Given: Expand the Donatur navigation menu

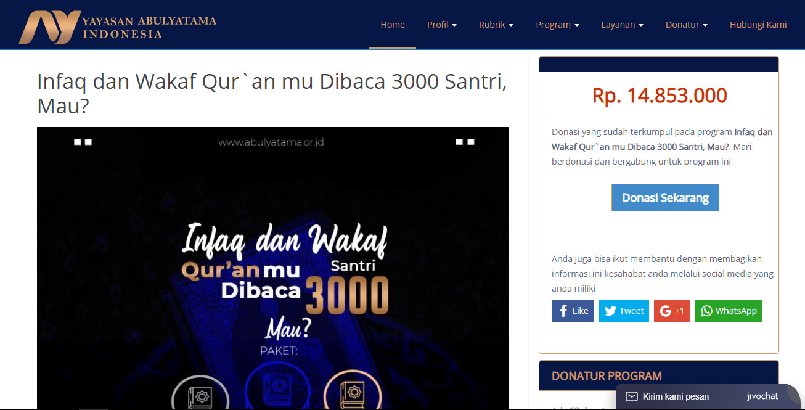Looking at the screenshot, I should (687, 25).
